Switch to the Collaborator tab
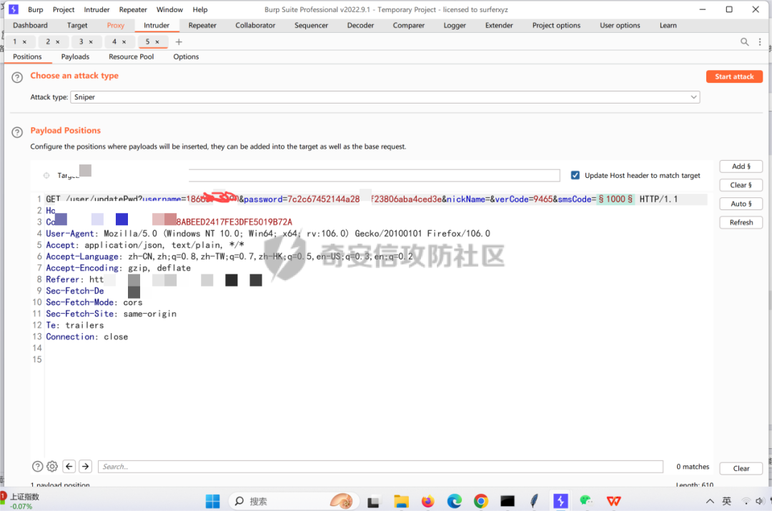This screenshot has width=772, height=511. tap(255, 25)
